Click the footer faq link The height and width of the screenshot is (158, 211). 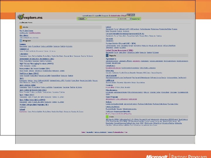pos(126,132)
